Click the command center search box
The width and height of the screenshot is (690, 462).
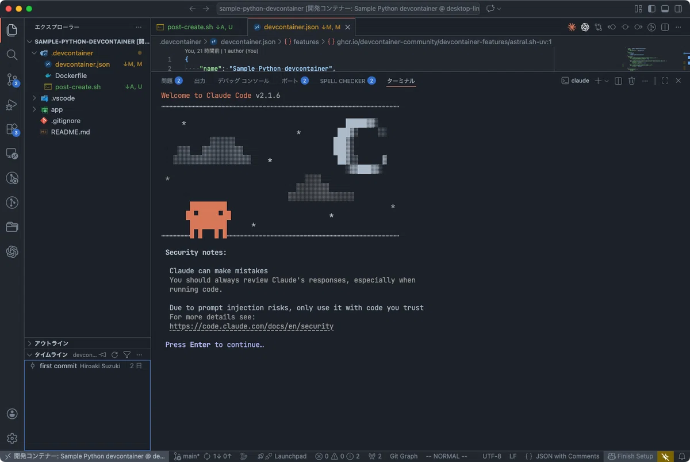[348, 9]
